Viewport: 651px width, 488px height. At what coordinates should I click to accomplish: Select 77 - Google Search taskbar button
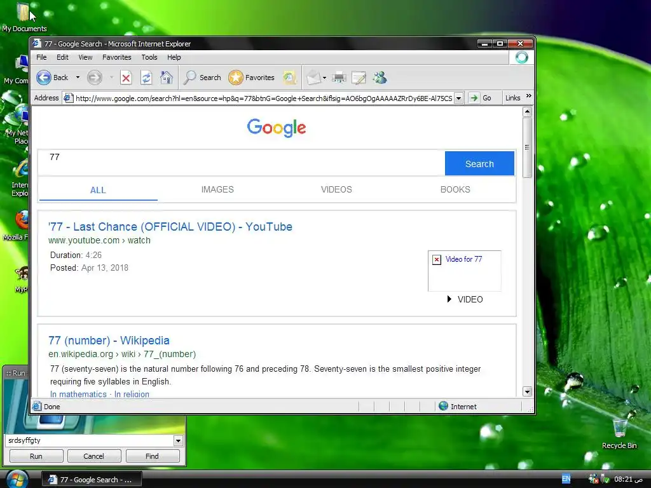(92, 479)
